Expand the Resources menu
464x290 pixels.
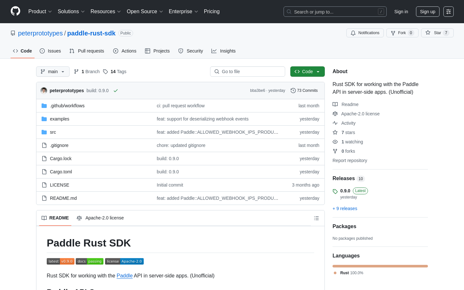[x=106, y=12]
